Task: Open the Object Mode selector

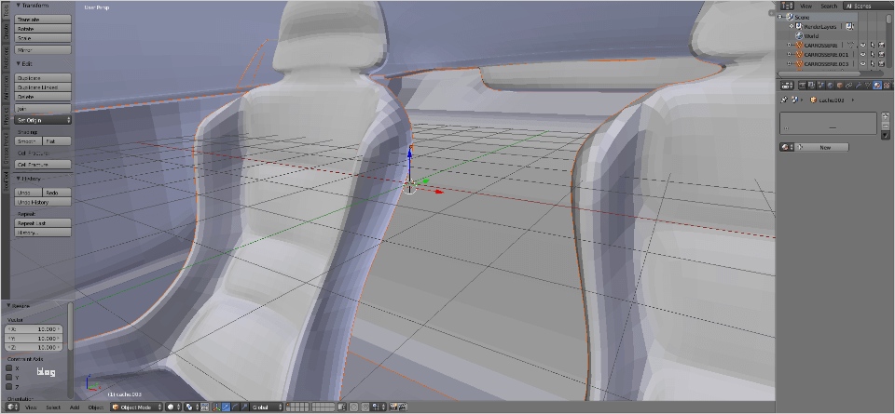Action: [135, 407]
